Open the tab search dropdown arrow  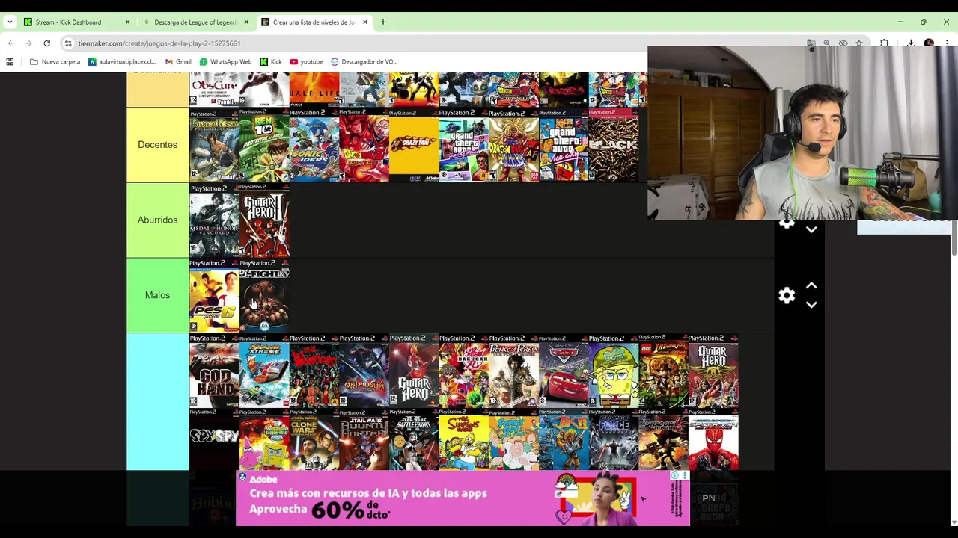(9, 22)
